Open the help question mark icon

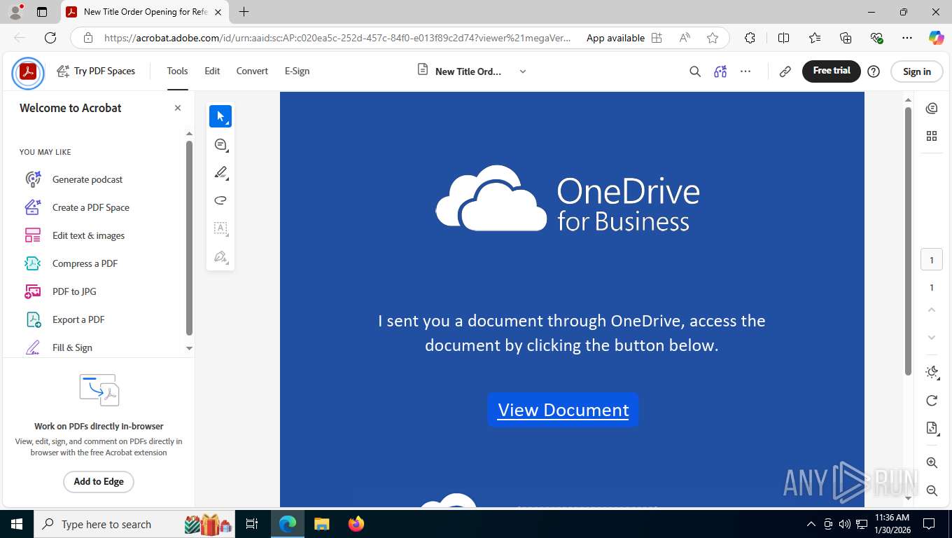[874, 71]
